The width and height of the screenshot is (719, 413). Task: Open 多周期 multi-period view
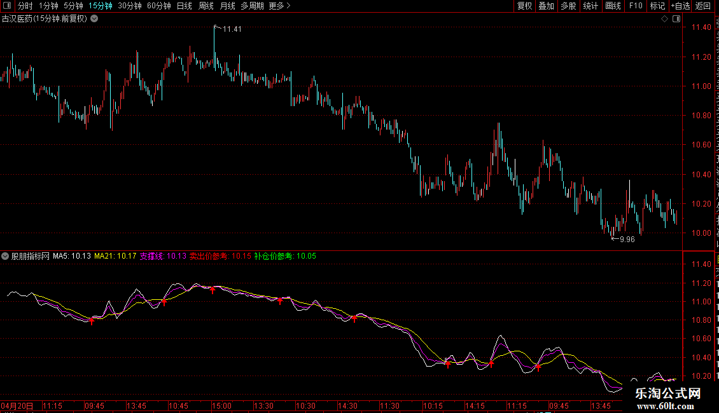click(252, 6)
